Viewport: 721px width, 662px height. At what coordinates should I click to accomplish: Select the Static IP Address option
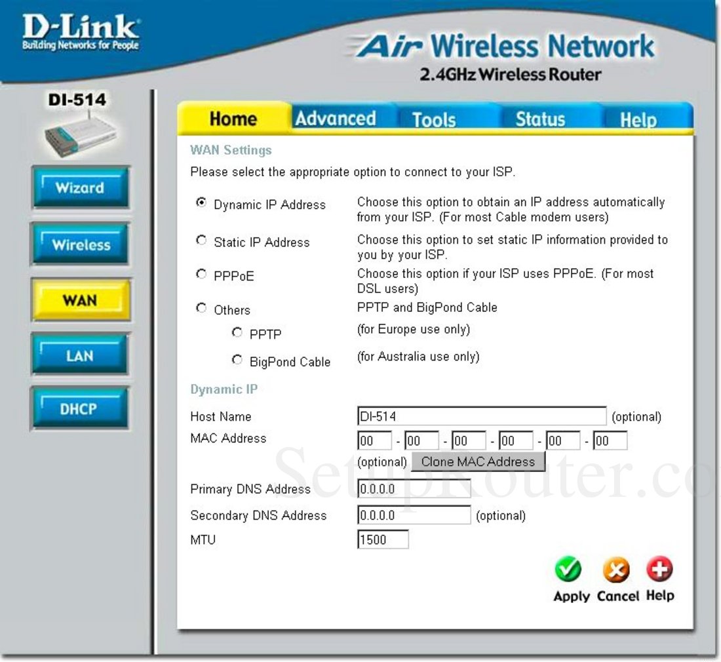coord(201,241)
